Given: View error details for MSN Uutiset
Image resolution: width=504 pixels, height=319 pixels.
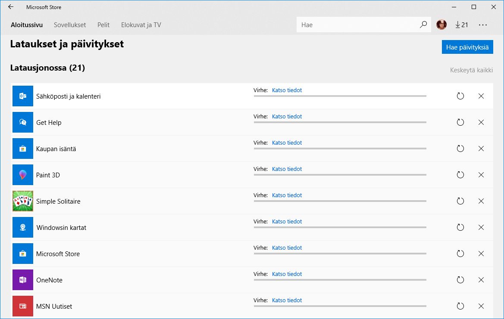Looking at the screenshot, I should coord(287,300).
